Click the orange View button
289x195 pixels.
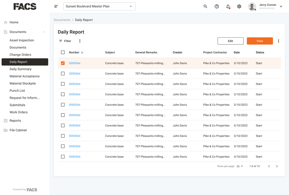click(260, 41)
